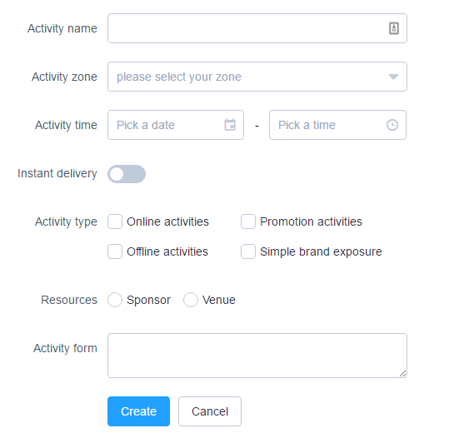Viewport: 474px width, 448px height.
Task: Click the Cancel button
Action: [210, 411]
